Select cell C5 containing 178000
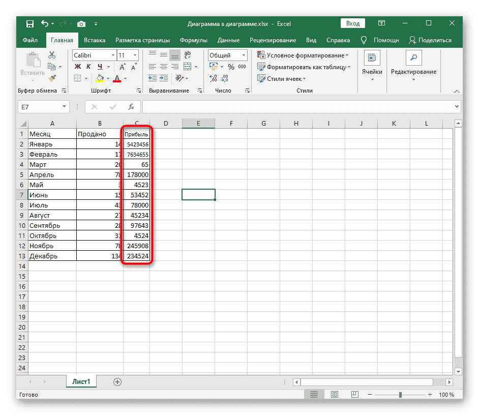The width and height of the screenshot is (479, 415). tap(137, 174)
